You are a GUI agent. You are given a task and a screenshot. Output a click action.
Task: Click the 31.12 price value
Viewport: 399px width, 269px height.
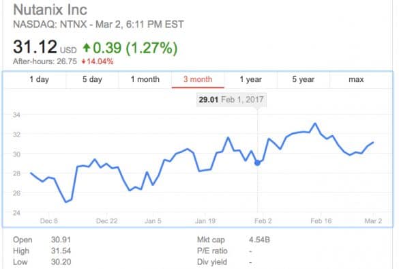click(35, 47)
